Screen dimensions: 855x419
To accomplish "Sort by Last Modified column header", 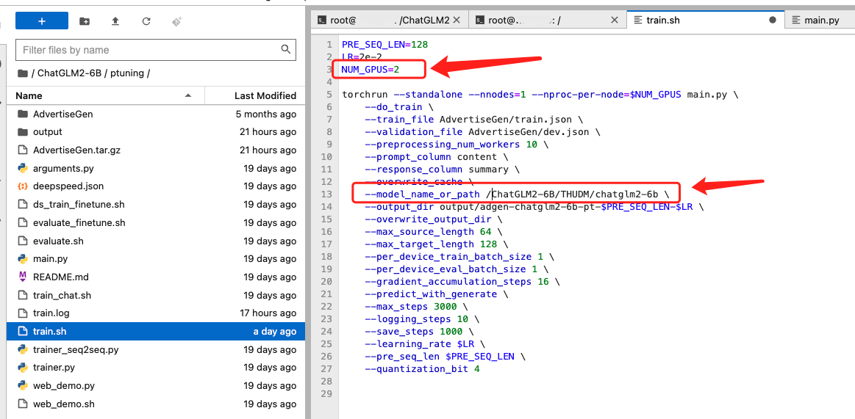I will coord(256,96).
